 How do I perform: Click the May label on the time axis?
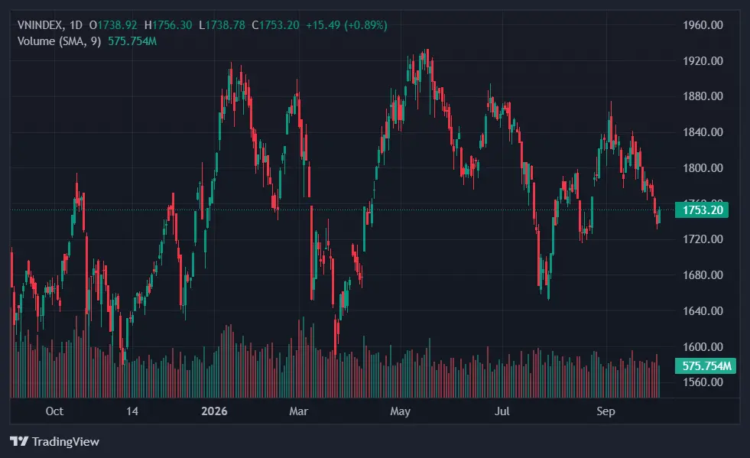tap(401, 411)
